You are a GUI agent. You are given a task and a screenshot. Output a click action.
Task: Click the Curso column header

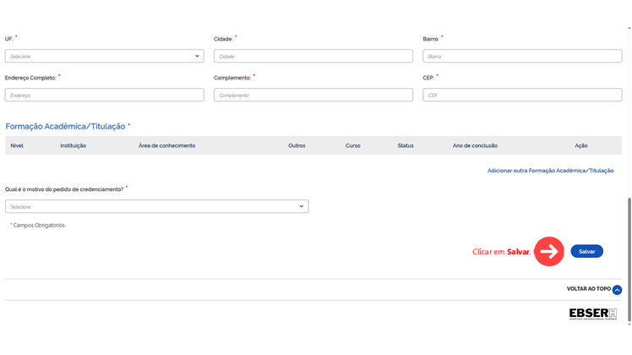[352, 145]
